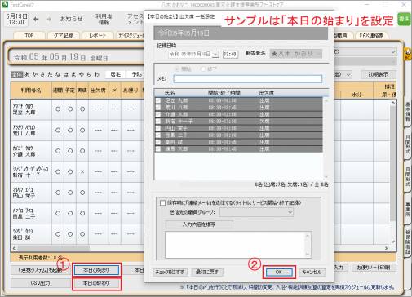Open お知らせ in the top toolbar
This screenshot has height=297, width=412.
click(71, 19)
